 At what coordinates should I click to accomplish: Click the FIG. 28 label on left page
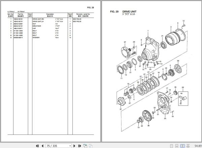point(91,8)
